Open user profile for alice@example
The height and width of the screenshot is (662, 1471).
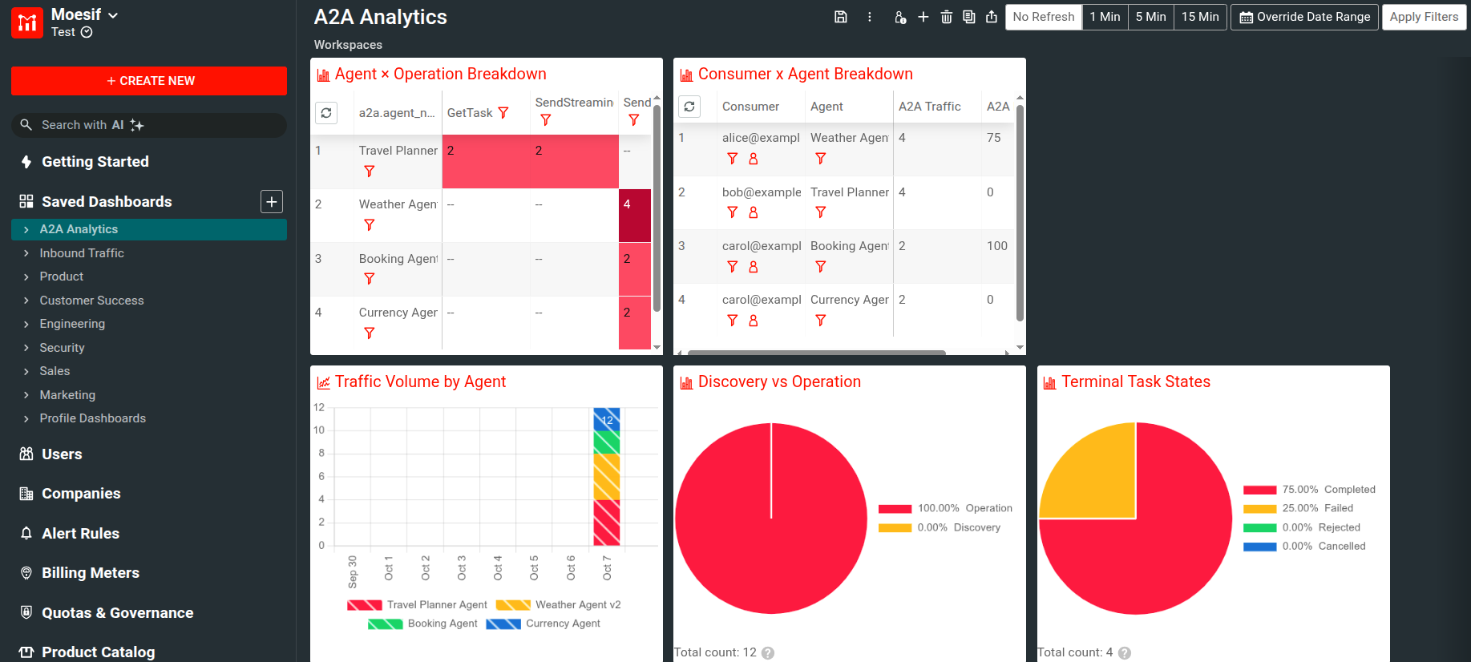tap(754, 159)
